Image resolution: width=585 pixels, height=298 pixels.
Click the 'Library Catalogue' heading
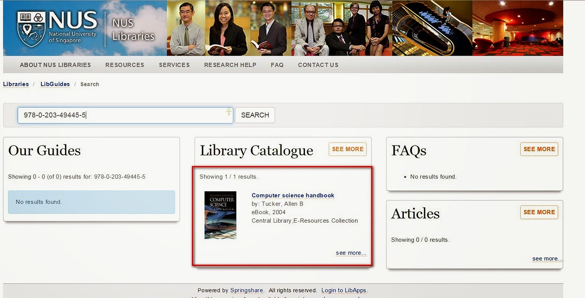256,150
